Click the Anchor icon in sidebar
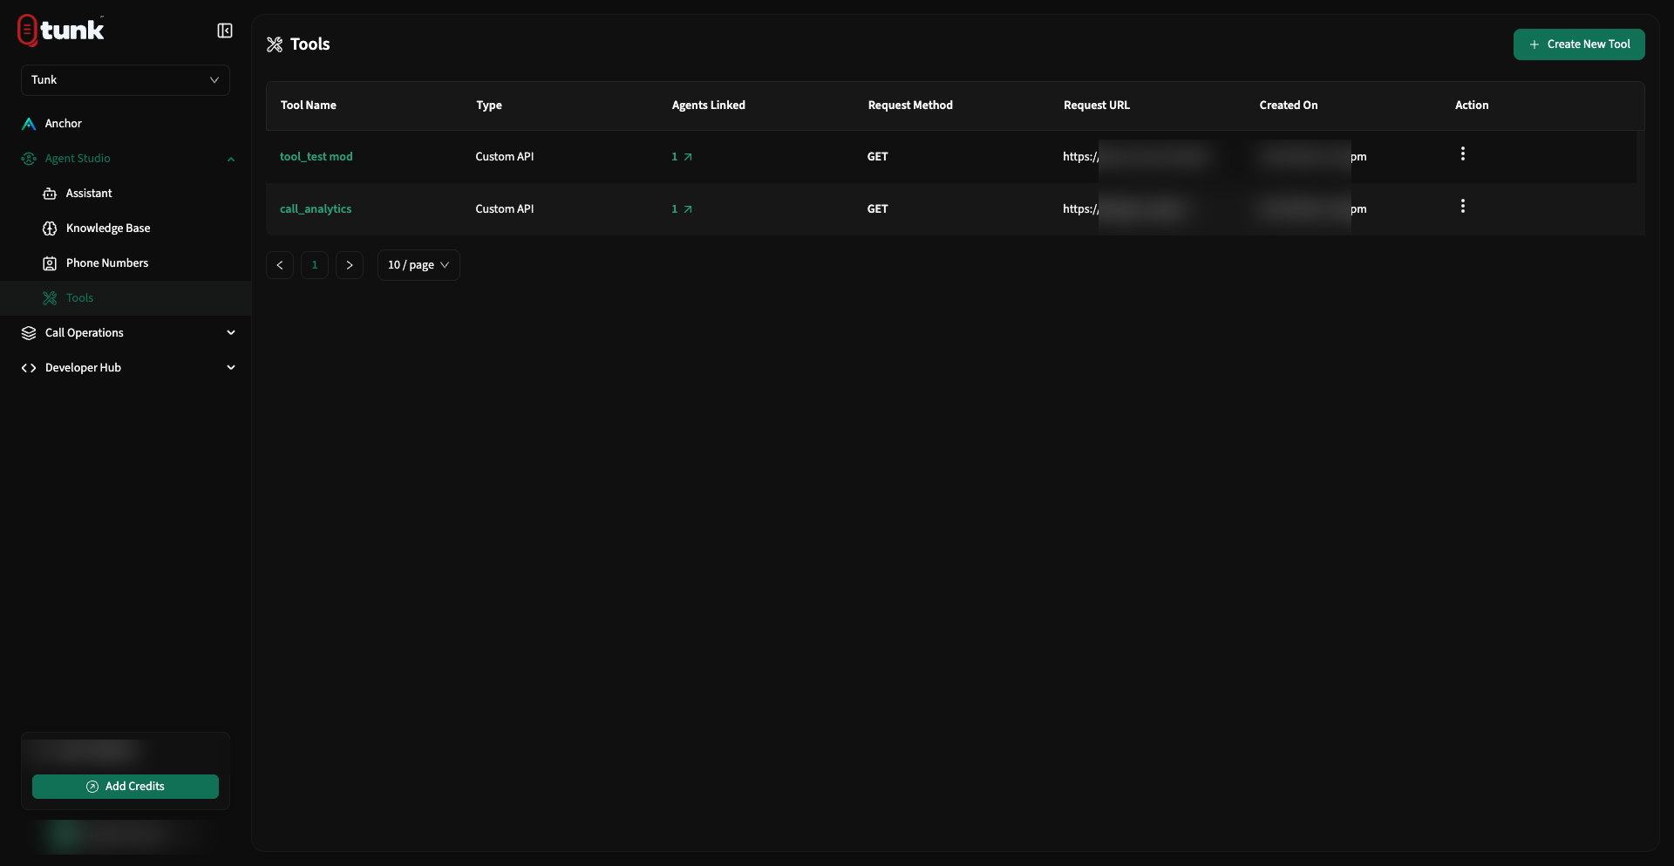1674x866 pixels. click(x=29, y=124)
